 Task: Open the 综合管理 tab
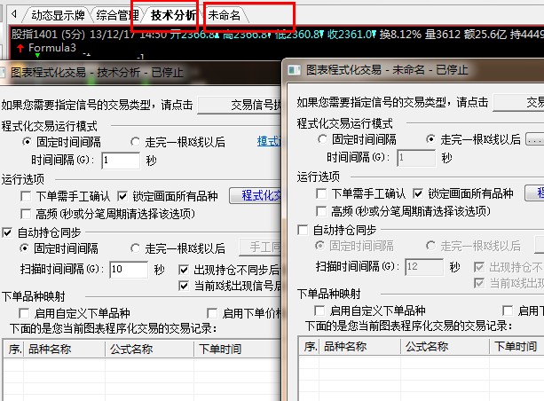tap(118, 15)
